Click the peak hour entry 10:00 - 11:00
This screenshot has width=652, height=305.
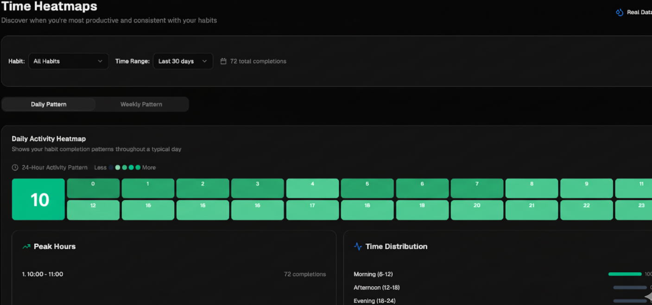[42, 274]
